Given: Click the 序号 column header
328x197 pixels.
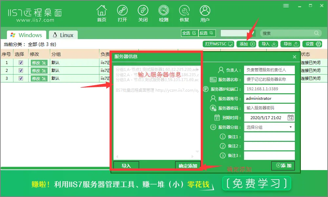Looking at the screenshot, I should pyautogui.click(x=7, y=54).
